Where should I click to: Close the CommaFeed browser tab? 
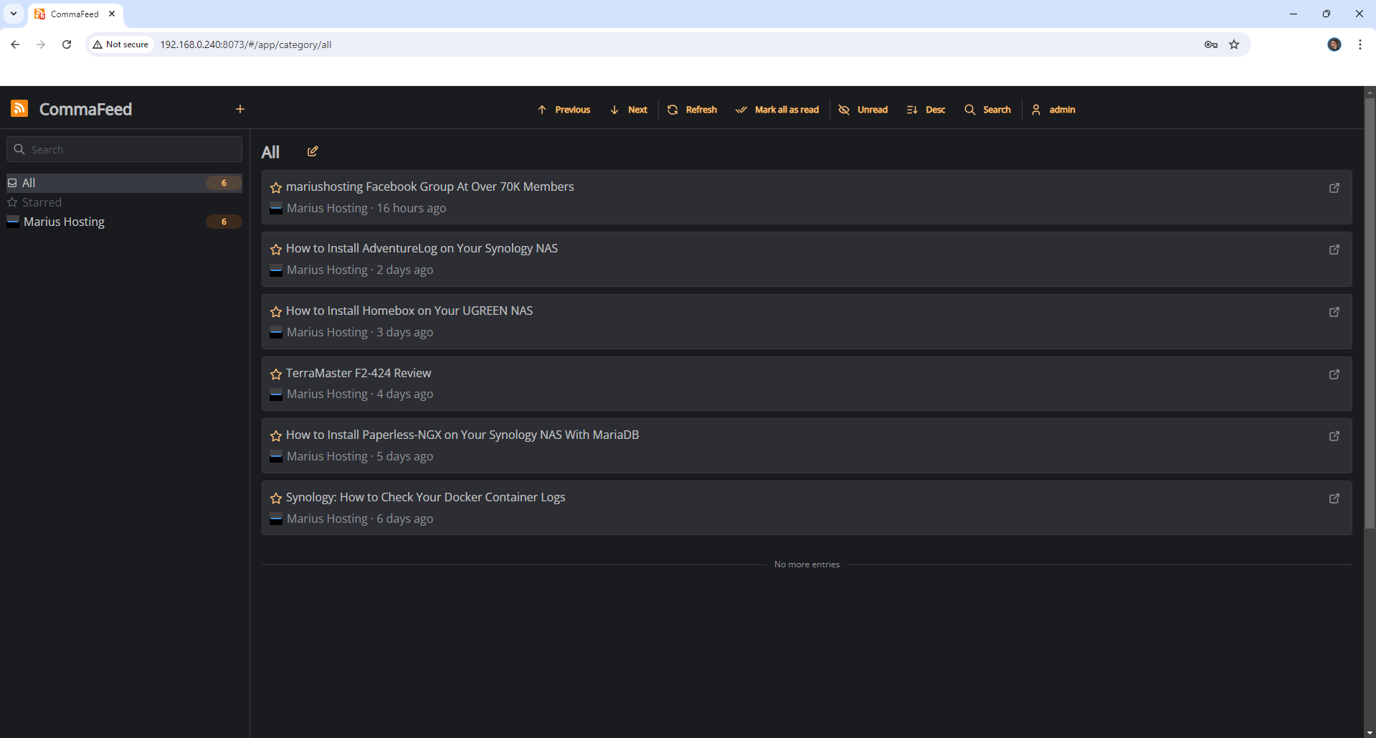click(112, 14)
